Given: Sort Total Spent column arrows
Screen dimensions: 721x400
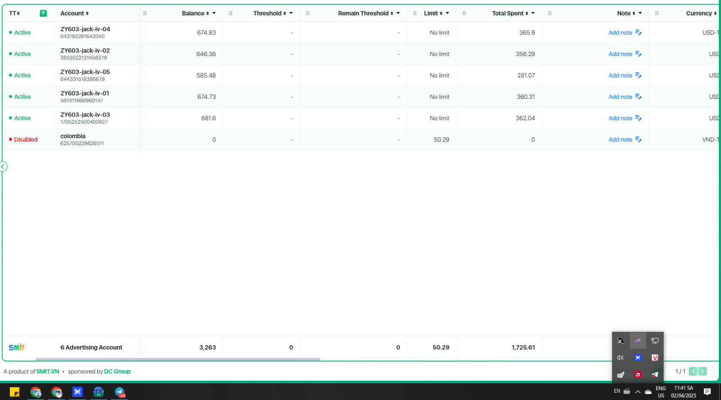Looking at the screenshot, I should [x=527, y=13].
